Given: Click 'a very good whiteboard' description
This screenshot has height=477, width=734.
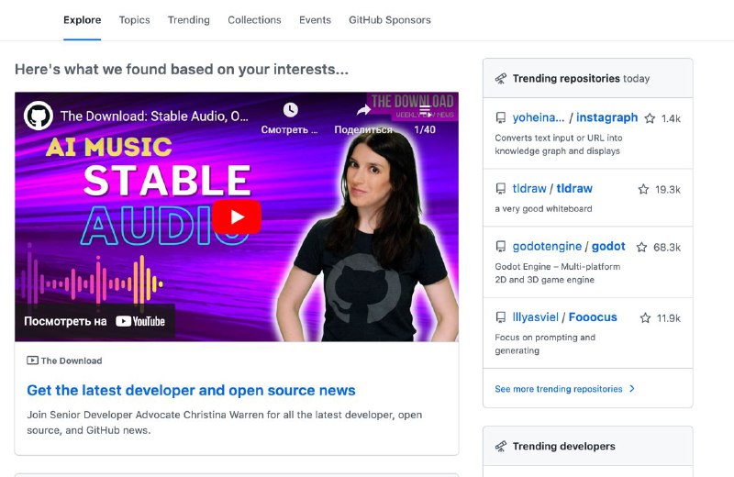Looking at the screenshot, I should 543,209.
